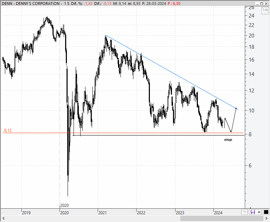270x222 pixels.
Task: Open the black color swatch
Action: point(266,212)
